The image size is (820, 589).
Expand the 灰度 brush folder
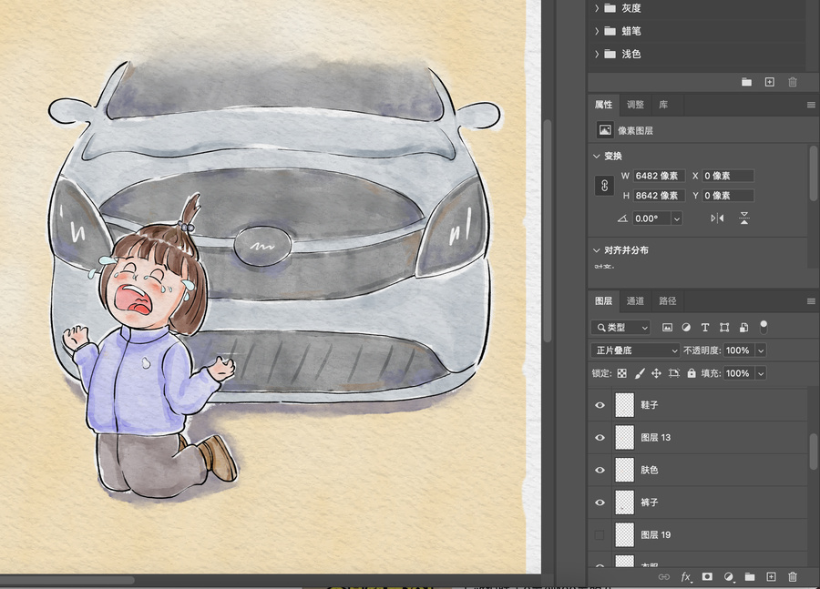pyautogui.click(x=597, y=8)
